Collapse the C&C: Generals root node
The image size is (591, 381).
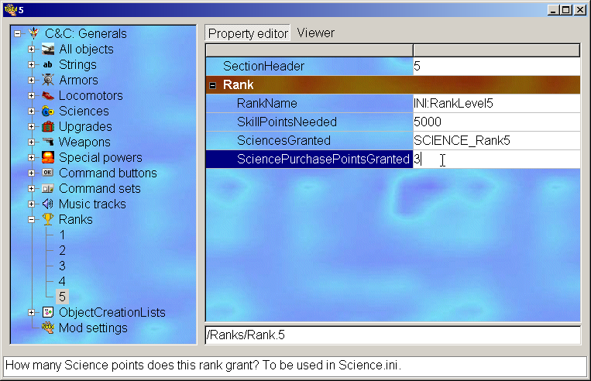tap(17, 33)
